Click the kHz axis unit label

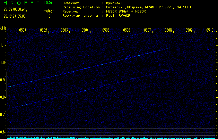click(x=3, y=28)
